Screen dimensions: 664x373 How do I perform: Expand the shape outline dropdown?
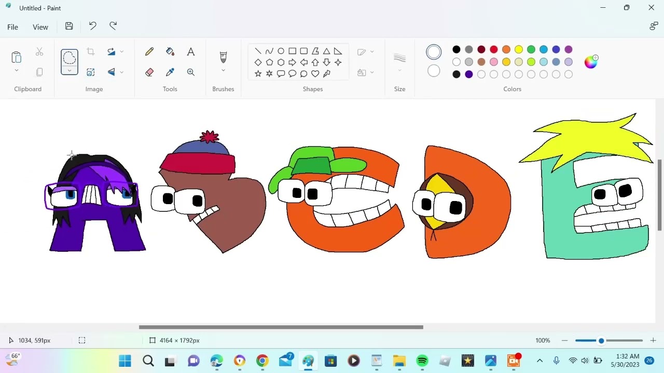pos(372,52)
